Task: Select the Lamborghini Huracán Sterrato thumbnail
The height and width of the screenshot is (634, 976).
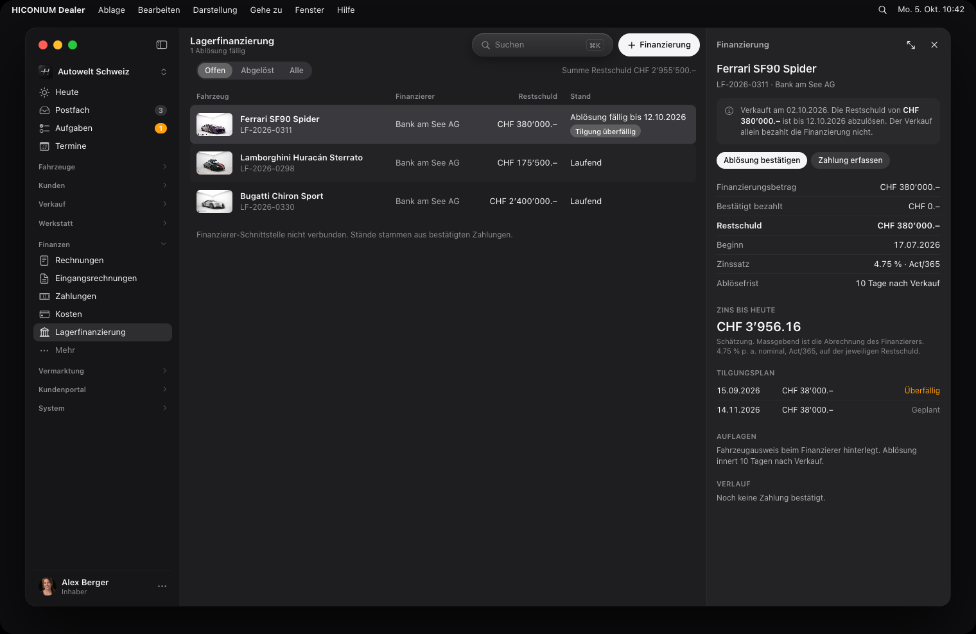Action: pos(214,163)
